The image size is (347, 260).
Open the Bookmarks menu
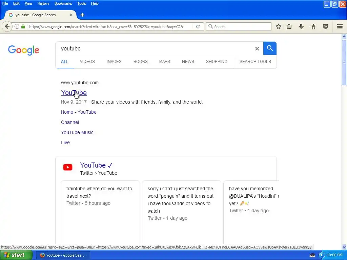63,3
